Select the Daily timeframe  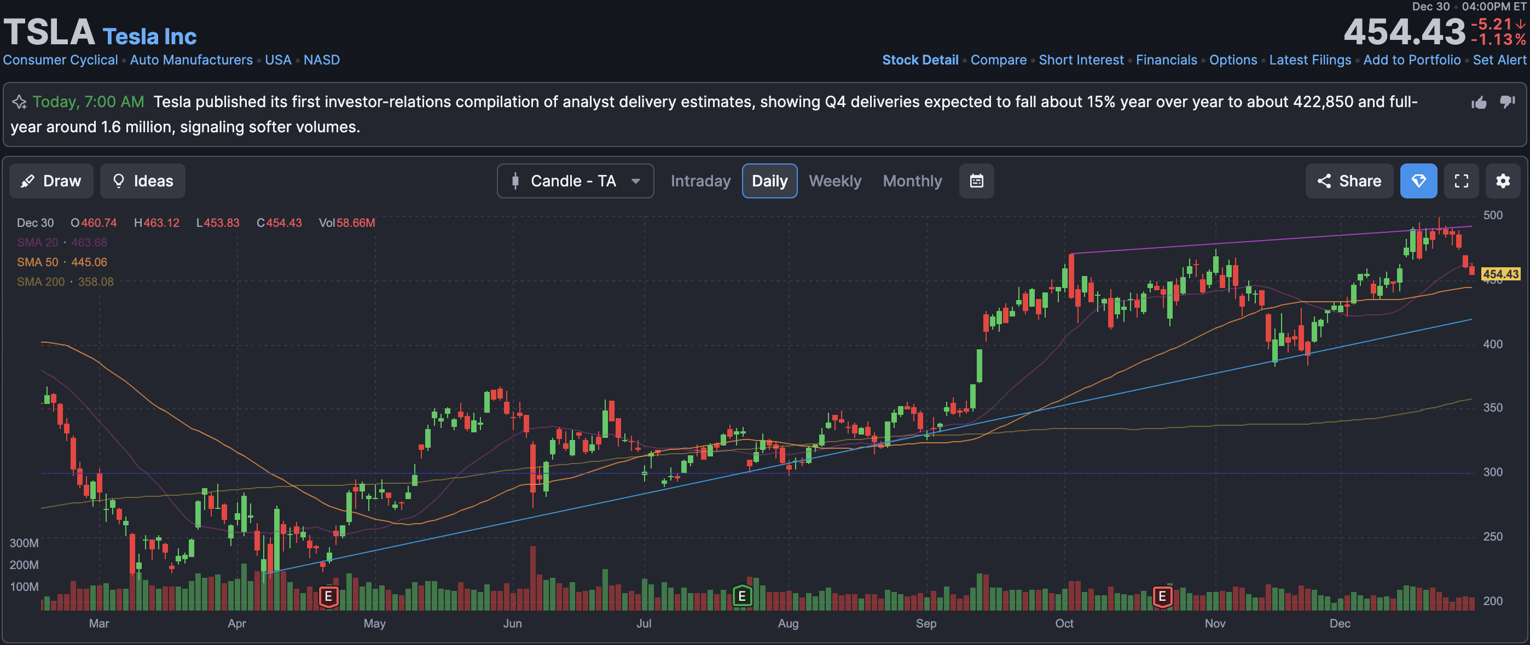[x=769, y=181]
